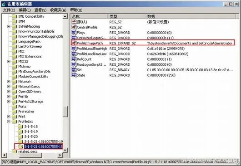The image size is (241, 166).
Task: Click the (默认) string value icon
Action: pyautogui.click(x=74, y=22)
